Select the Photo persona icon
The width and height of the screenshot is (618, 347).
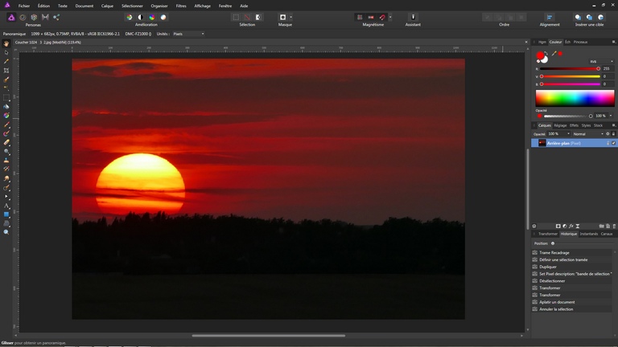tap(11, 18)
